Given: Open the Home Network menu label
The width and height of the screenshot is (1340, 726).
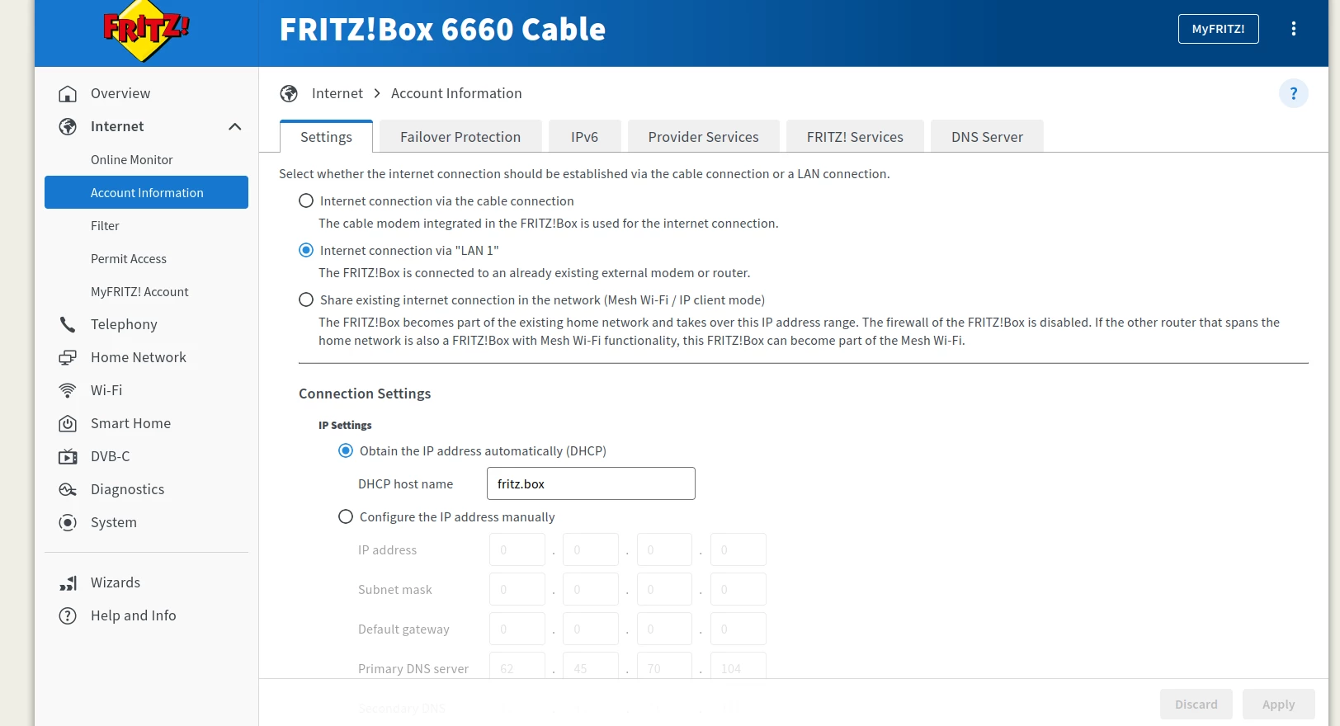Looking at the screenshot, I should [x=139, y=357].
